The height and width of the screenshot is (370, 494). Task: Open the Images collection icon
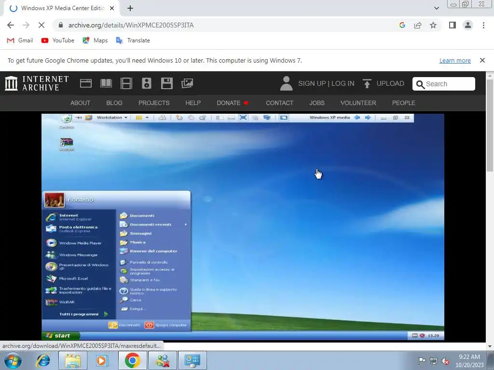[x=187, y=83]
